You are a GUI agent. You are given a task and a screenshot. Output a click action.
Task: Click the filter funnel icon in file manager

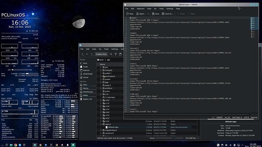click(116, 54)
